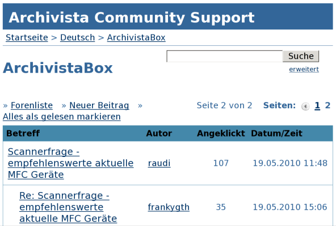The width and height of the screenshot is (336, 226).
Task: Click the ArchivistaBox forum heading
Action: 58,68
